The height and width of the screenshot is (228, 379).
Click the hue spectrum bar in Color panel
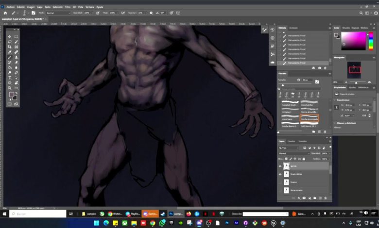pyautogui.click(x=371, y=41)
